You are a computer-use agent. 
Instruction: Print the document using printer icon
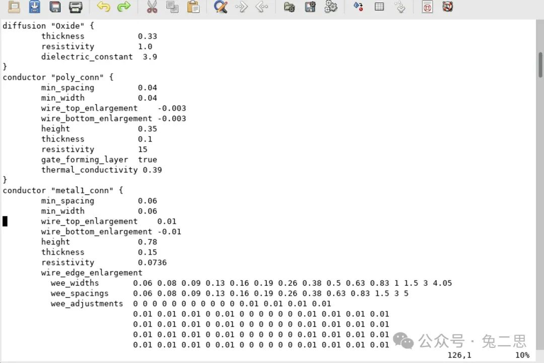point(76,7)
